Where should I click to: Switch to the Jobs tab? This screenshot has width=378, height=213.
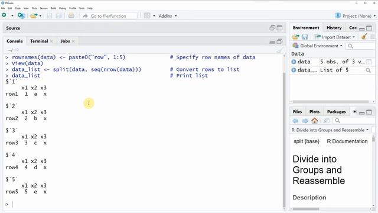65,41
